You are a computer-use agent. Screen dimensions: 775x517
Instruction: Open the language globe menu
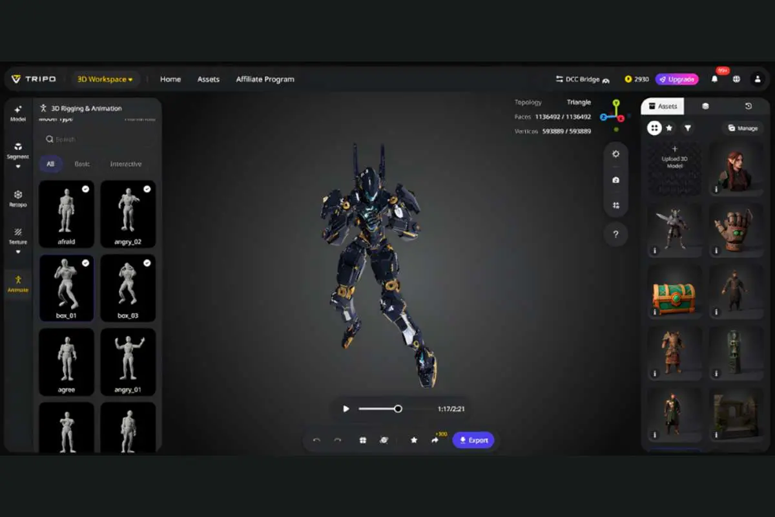pos(736,79)
